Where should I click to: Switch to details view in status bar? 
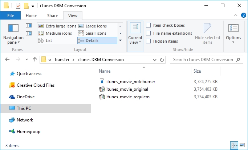[x=234, y=145]
